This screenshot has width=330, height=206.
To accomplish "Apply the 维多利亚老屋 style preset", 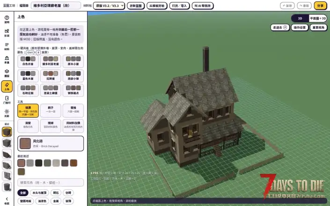I will coord(51,61).
